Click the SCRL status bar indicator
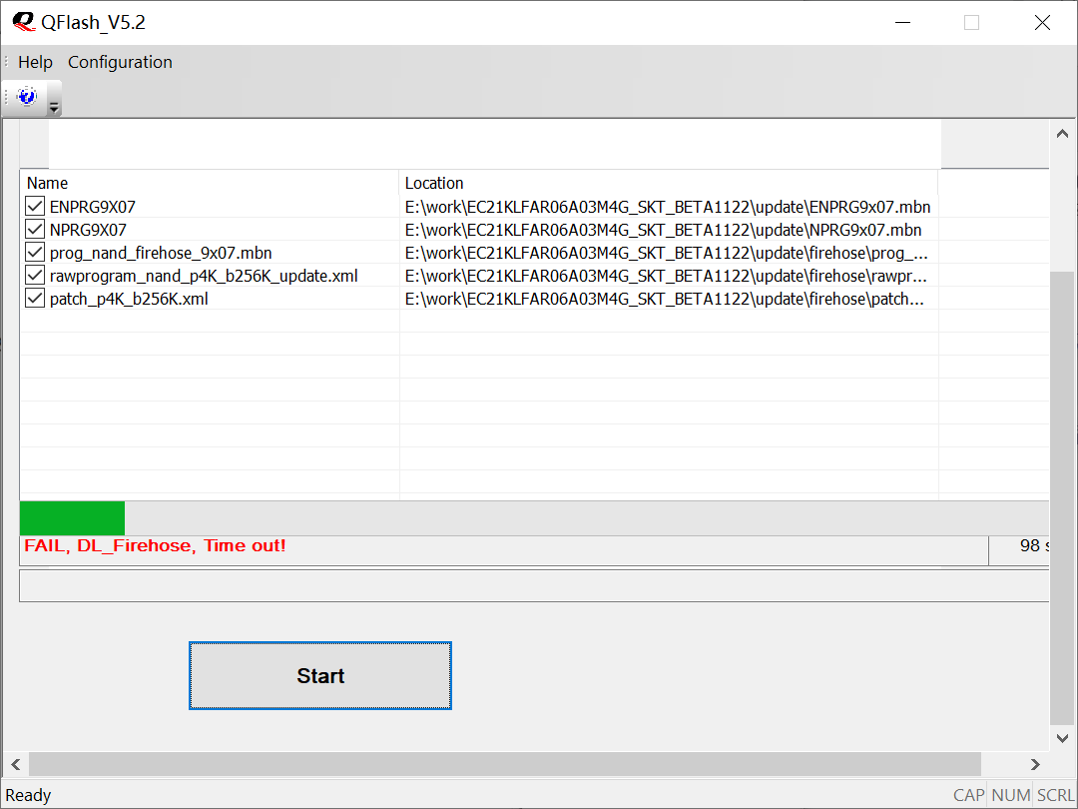 click(x=1055, y=795)
